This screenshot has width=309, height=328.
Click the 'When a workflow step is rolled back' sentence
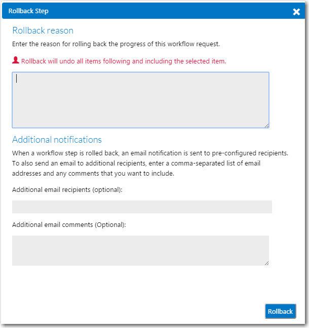click(x=150, y=153)
